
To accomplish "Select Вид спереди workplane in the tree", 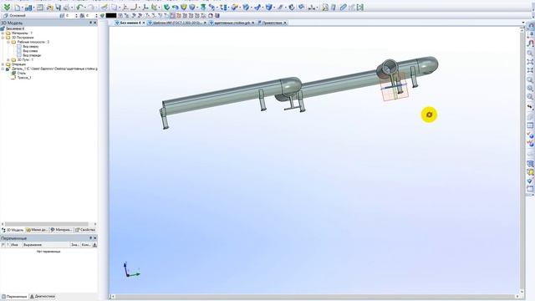I will click(x=32, y=55).
